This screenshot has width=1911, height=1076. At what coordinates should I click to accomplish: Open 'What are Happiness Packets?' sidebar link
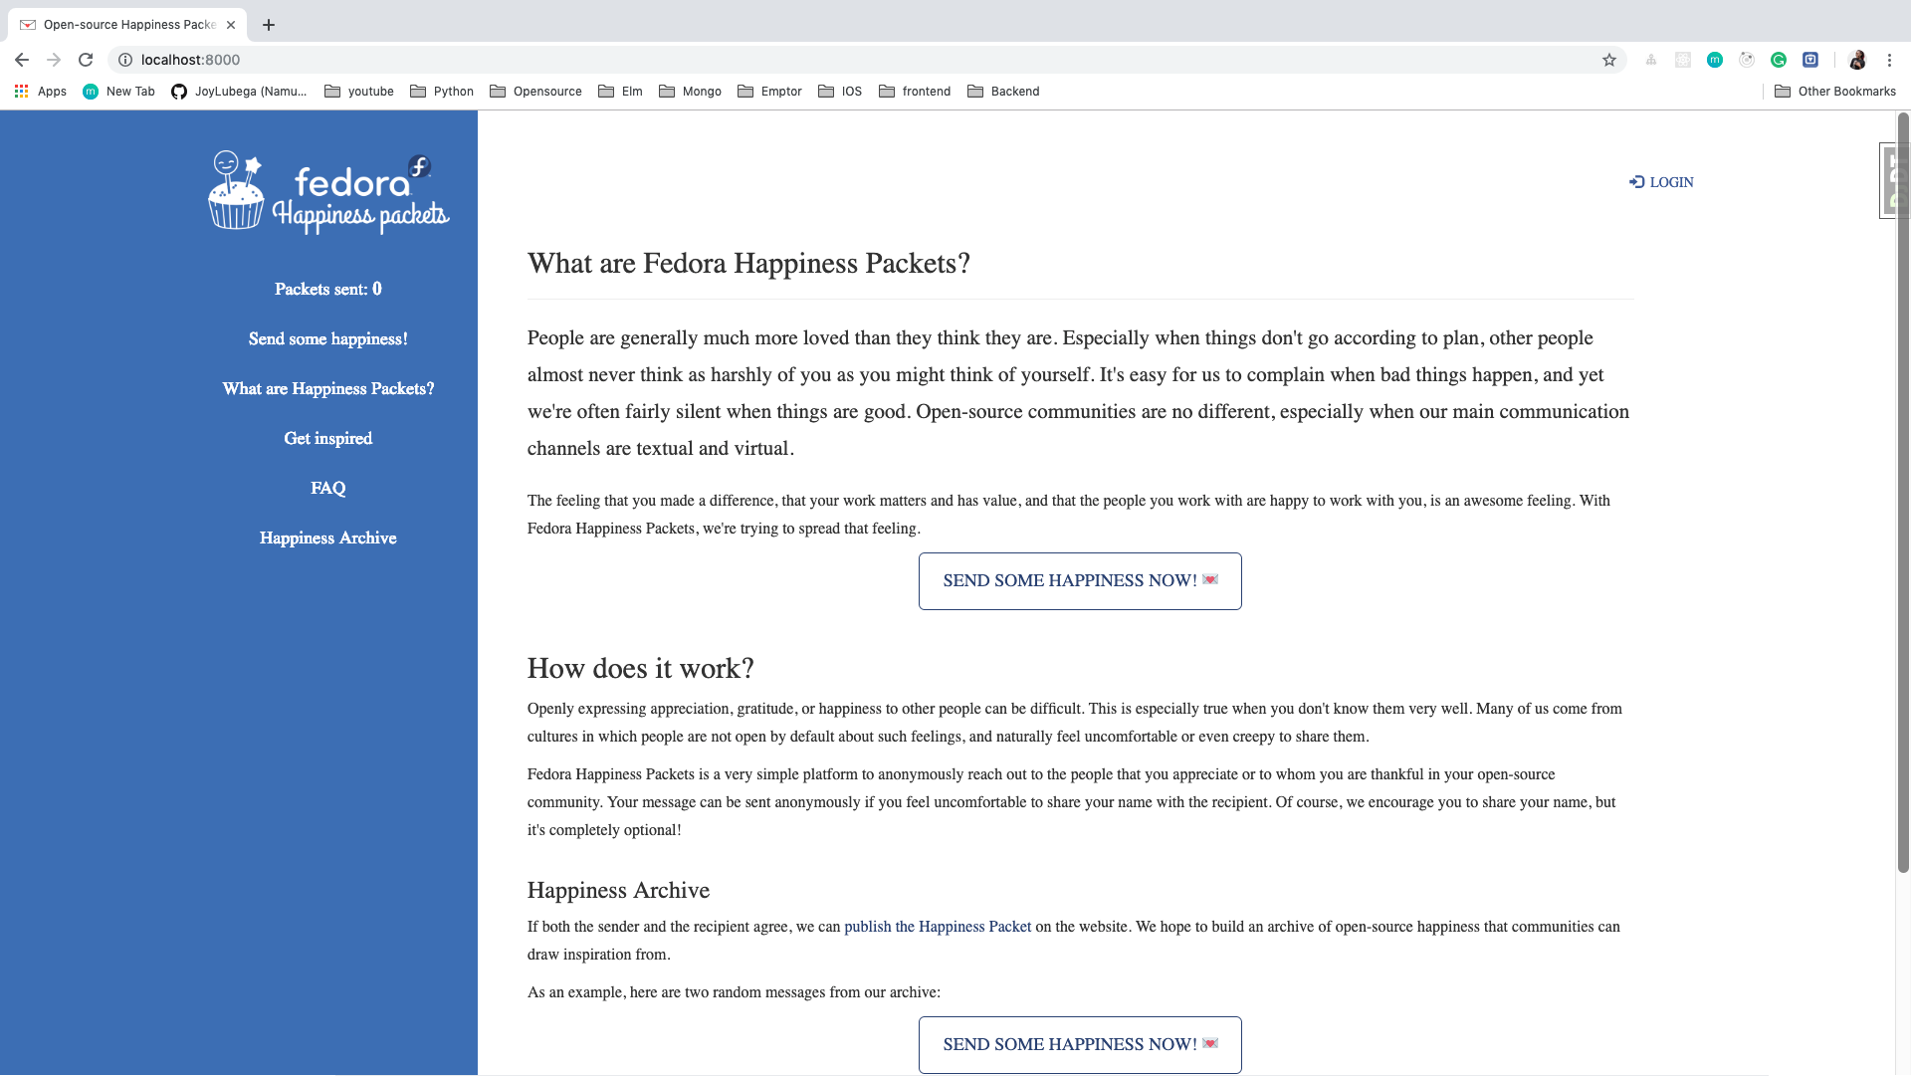(x=328, y=388)
